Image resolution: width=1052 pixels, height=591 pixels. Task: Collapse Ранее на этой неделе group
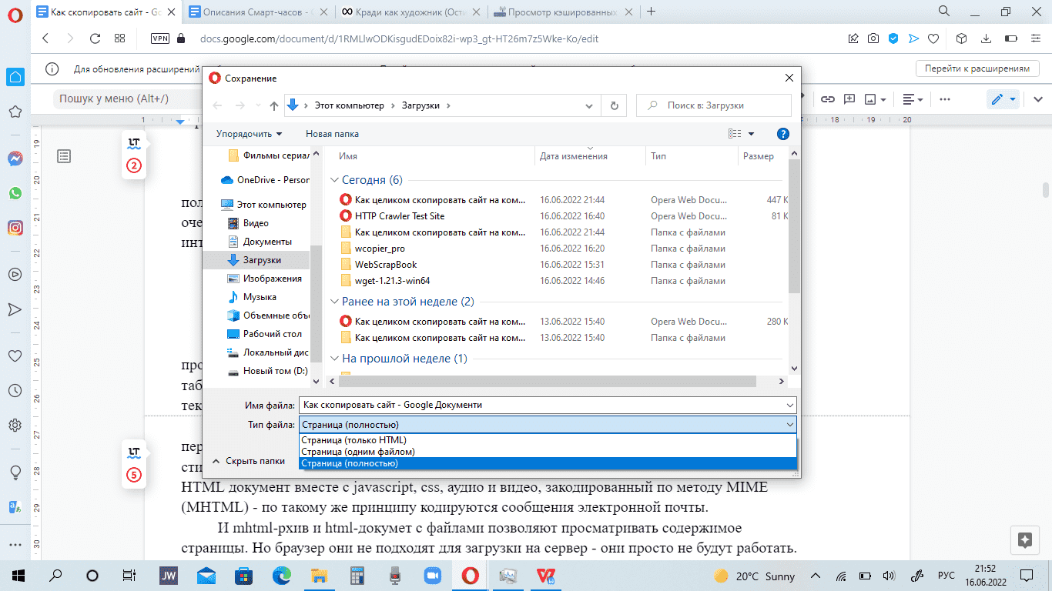click(x=335, y=302)
